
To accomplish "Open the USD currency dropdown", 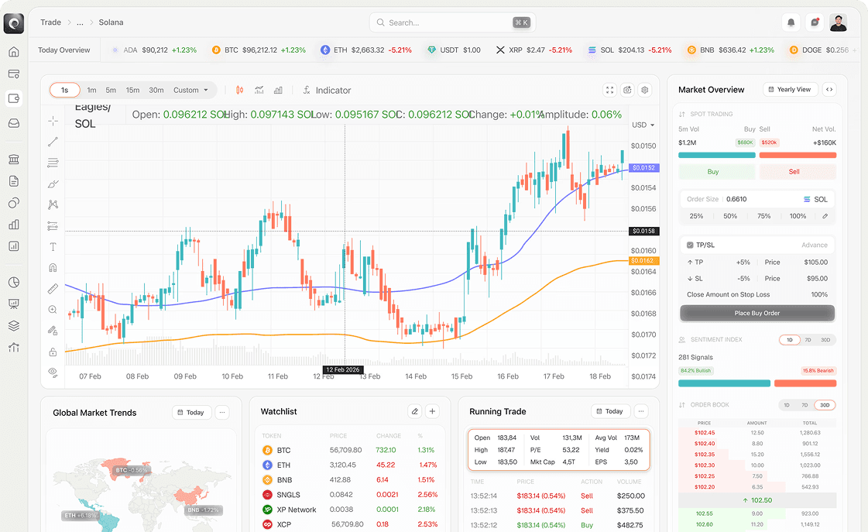I will click(643, 125).
